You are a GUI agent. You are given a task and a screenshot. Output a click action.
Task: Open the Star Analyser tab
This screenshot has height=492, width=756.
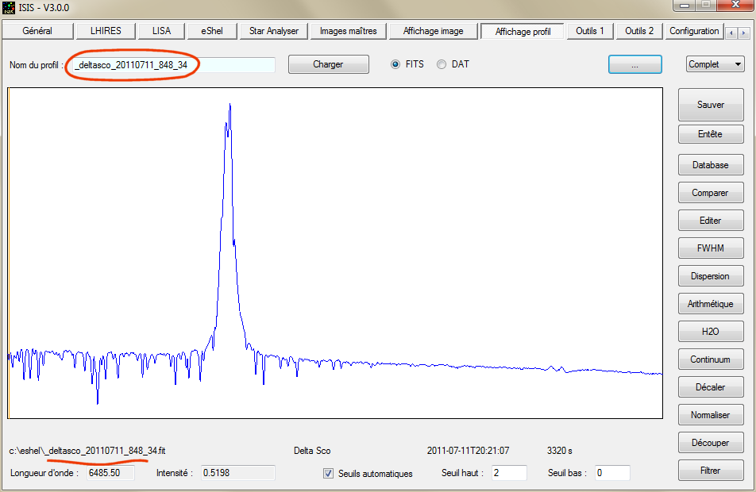click(x=273, y=31)
